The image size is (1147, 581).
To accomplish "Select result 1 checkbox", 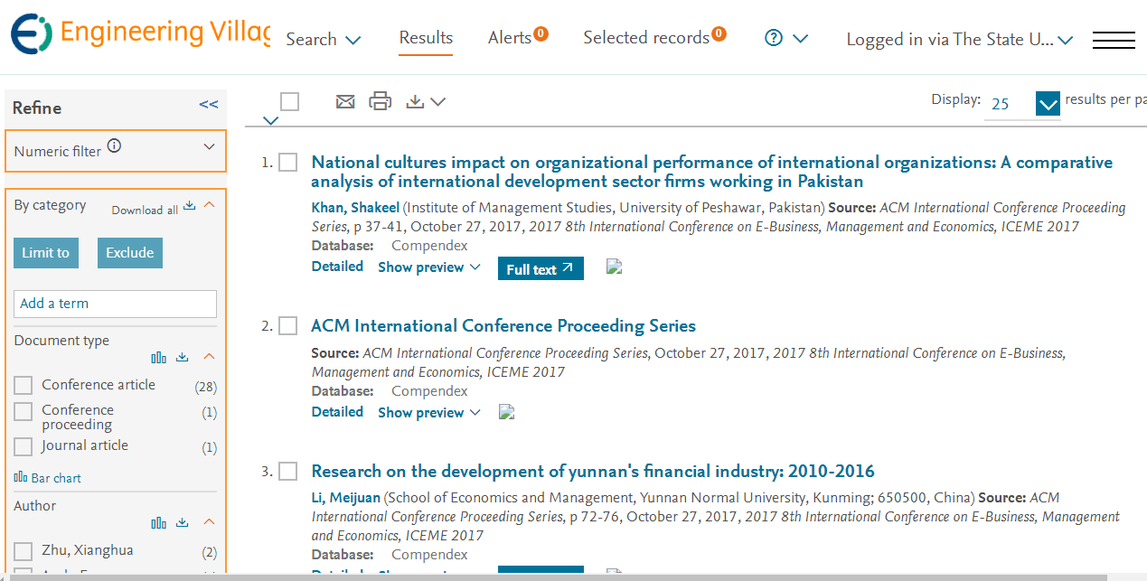I will pyautogui.click(x=288, y=163).
